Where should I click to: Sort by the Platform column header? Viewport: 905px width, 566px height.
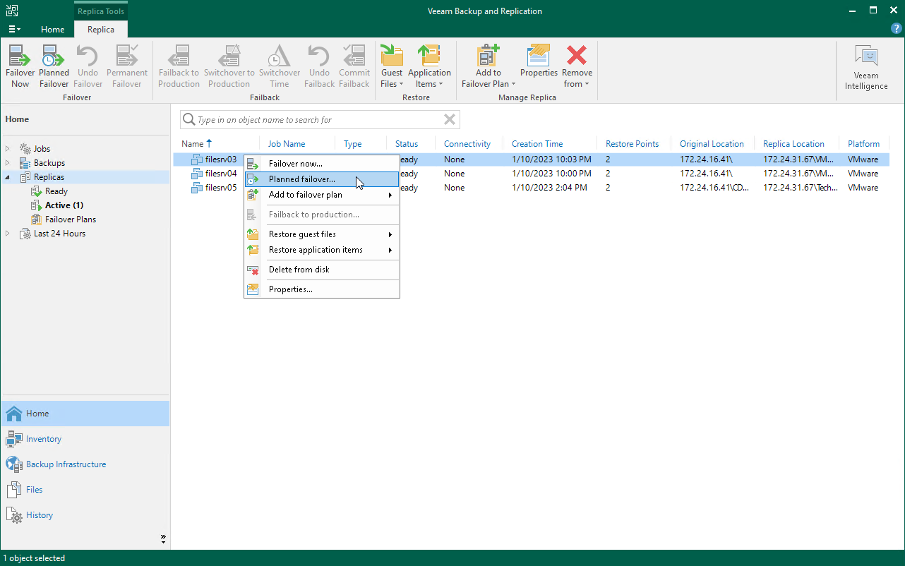pos(863,144)
